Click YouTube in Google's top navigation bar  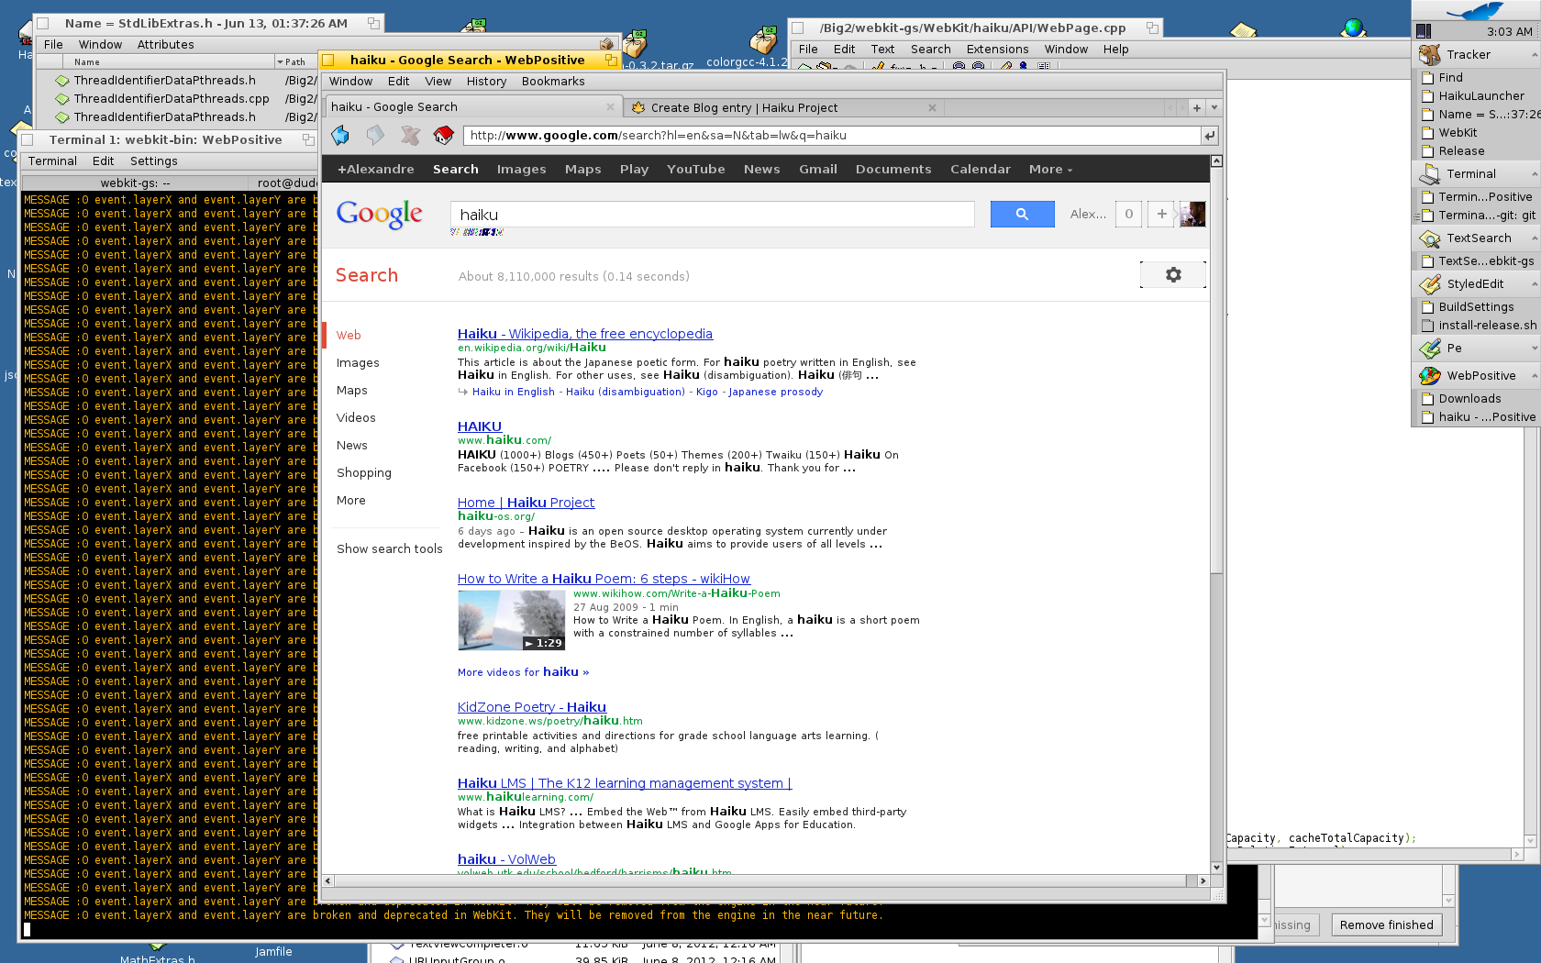pos(695,170)
